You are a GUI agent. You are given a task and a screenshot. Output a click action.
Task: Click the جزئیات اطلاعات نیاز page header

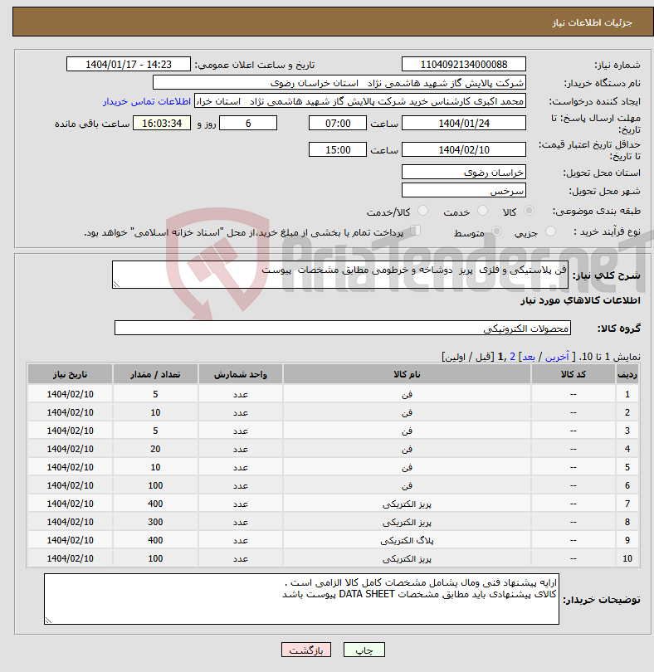pyautogui.click(x=592, y=22)
